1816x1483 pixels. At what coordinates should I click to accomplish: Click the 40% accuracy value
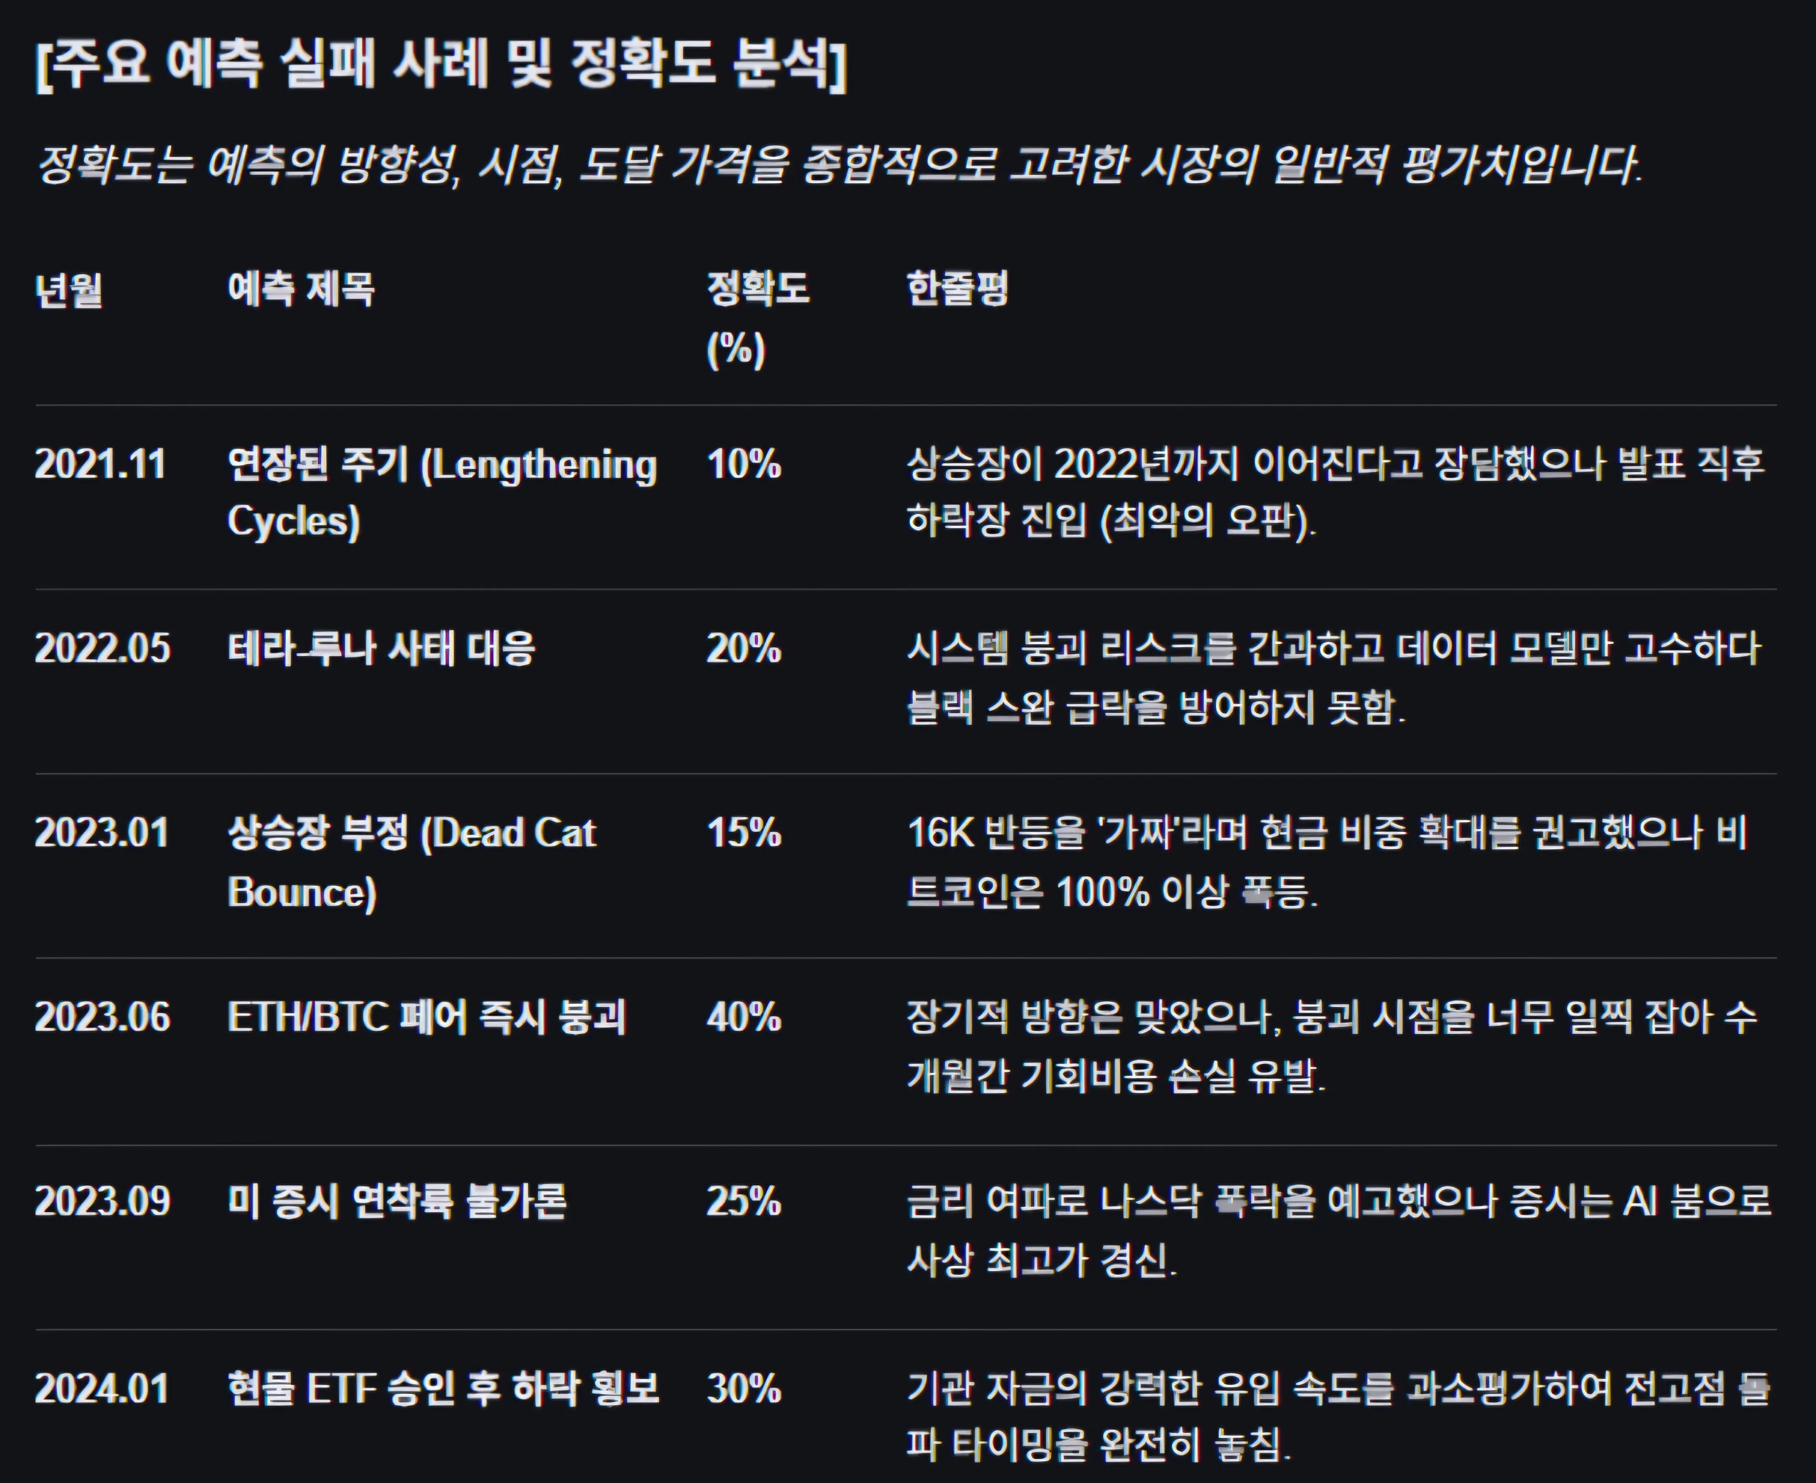click(x=743, y=1017)
